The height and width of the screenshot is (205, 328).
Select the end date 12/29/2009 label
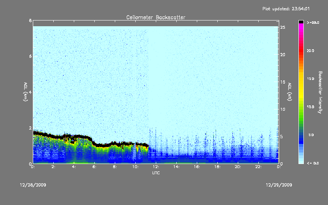click(279, 185)
